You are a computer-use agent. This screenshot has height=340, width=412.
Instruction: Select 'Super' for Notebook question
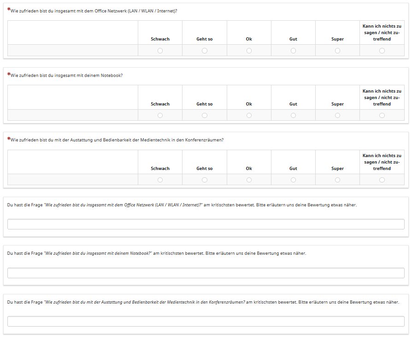click(x=337, y=115)
